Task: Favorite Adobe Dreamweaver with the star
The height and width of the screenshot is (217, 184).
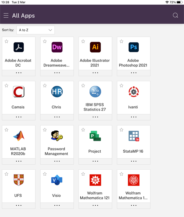Action: [45, 41]
